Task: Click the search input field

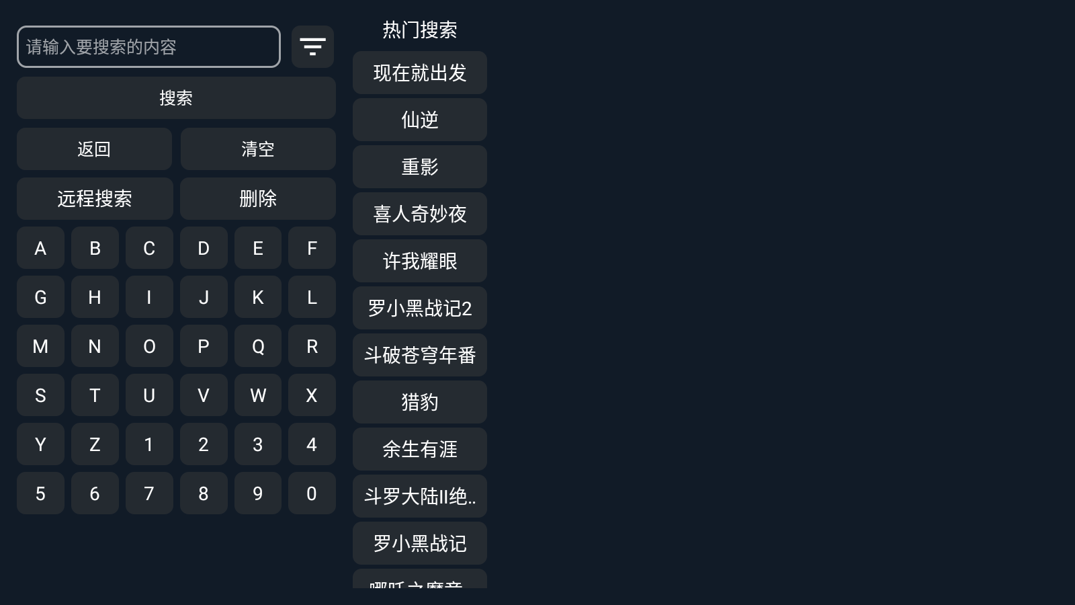Action: point(148,46)
